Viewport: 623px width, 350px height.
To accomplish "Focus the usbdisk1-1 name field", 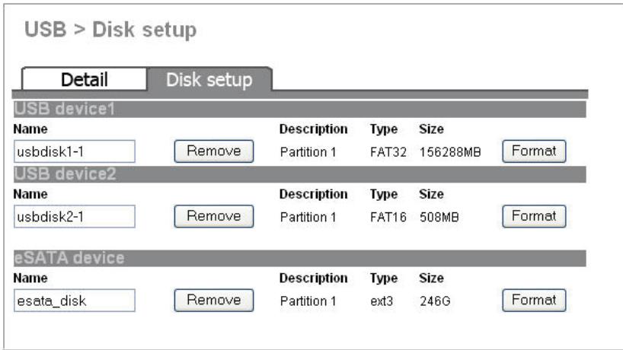I will point(75,151).
